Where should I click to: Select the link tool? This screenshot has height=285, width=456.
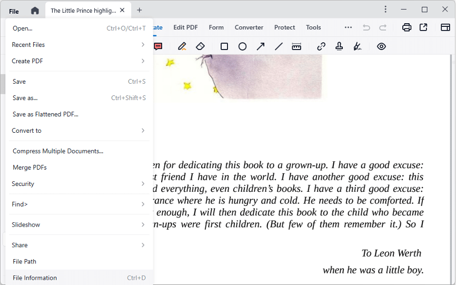coord(321,46)
